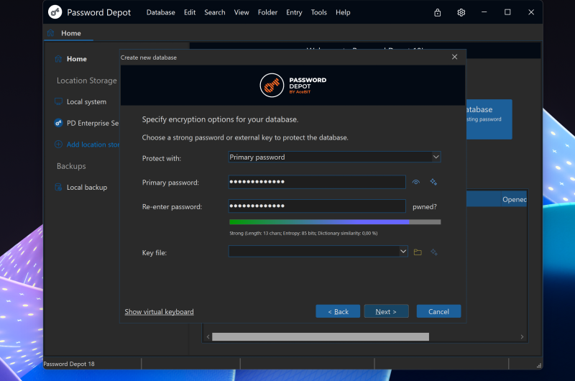This screenshot has height=381, width=575.
Task: Close the Create new database dialog
Action: (454, 57)
